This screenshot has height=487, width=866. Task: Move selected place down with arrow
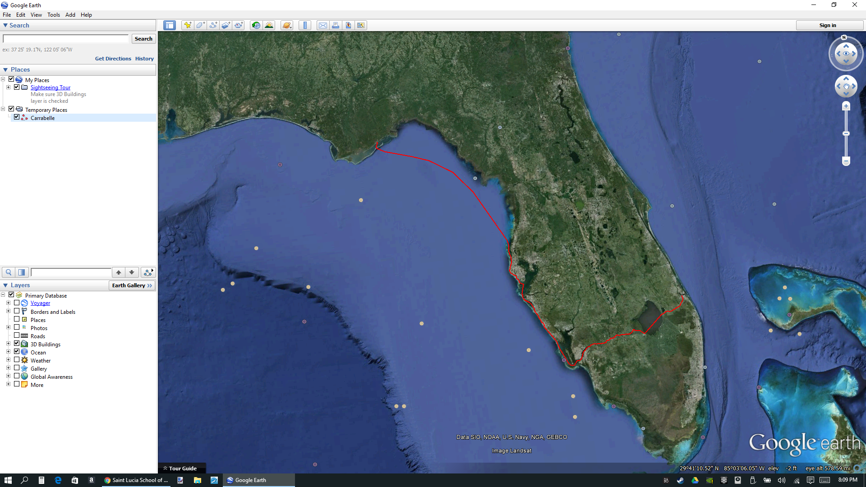tap(132, 272)
